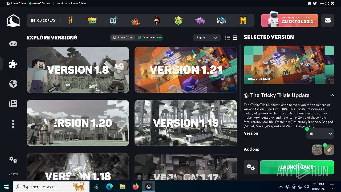This screenshot has height=192, width=341.
Task: Switch to the Modpacks tab
Action: coord(150,38)
